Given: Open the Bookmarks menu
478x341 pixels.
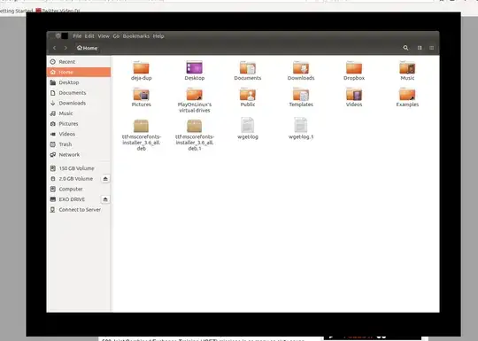Looking at the screenshot, I should 136,36.
